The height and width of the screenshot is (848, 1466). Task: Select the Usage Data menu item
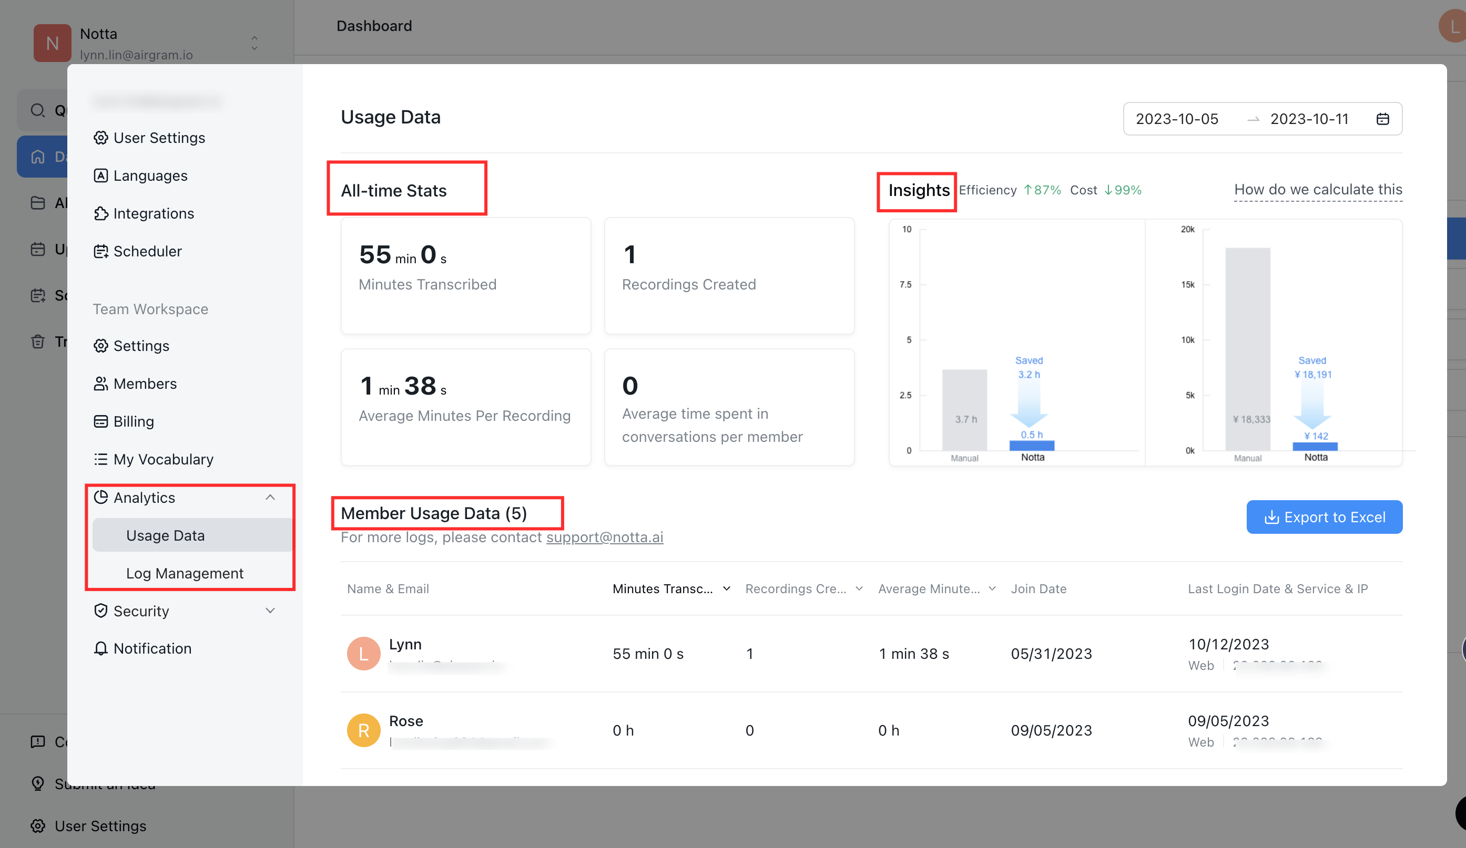pos(166,535)
